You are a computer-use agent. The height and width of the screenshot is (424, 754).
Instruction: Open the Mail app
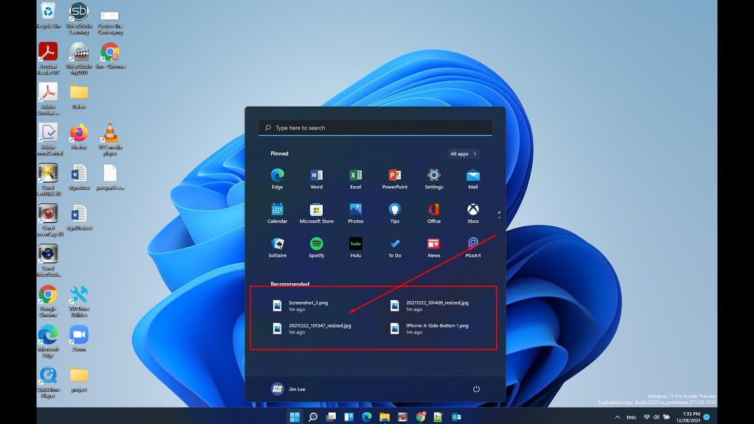(x=473, y=179)
